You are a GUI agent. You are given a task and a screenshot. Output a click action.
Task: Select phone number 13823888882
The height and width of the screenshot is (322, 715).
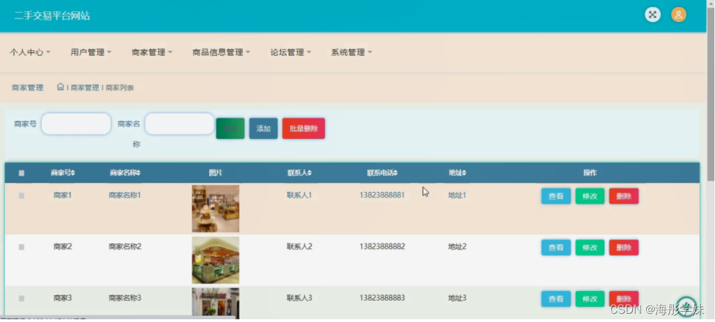[382, 246]
